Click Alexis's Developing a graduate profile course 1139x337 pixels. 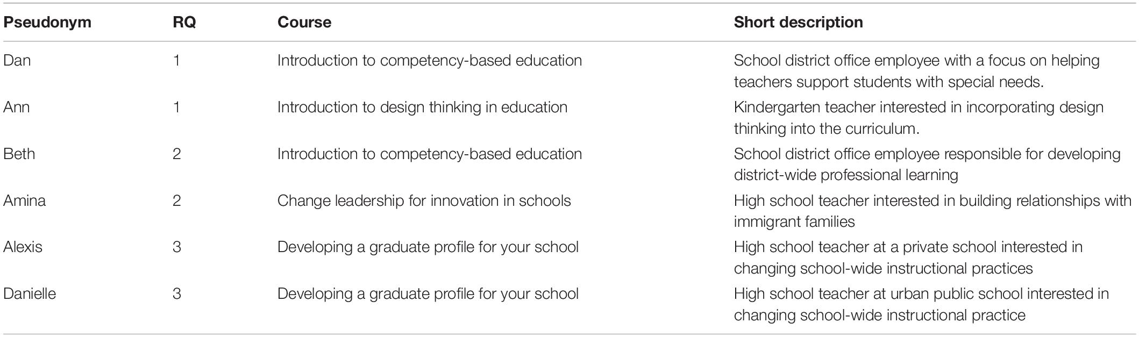(x=428, y=247)
